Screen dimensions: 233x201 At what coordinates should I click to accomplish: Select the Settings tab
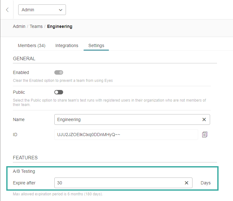(x=96, y=45)
